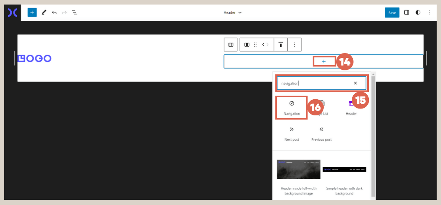The width and height of the screenshot is (441, 205).
Task: Choose the Previous post block
Action: pos(321,133)
